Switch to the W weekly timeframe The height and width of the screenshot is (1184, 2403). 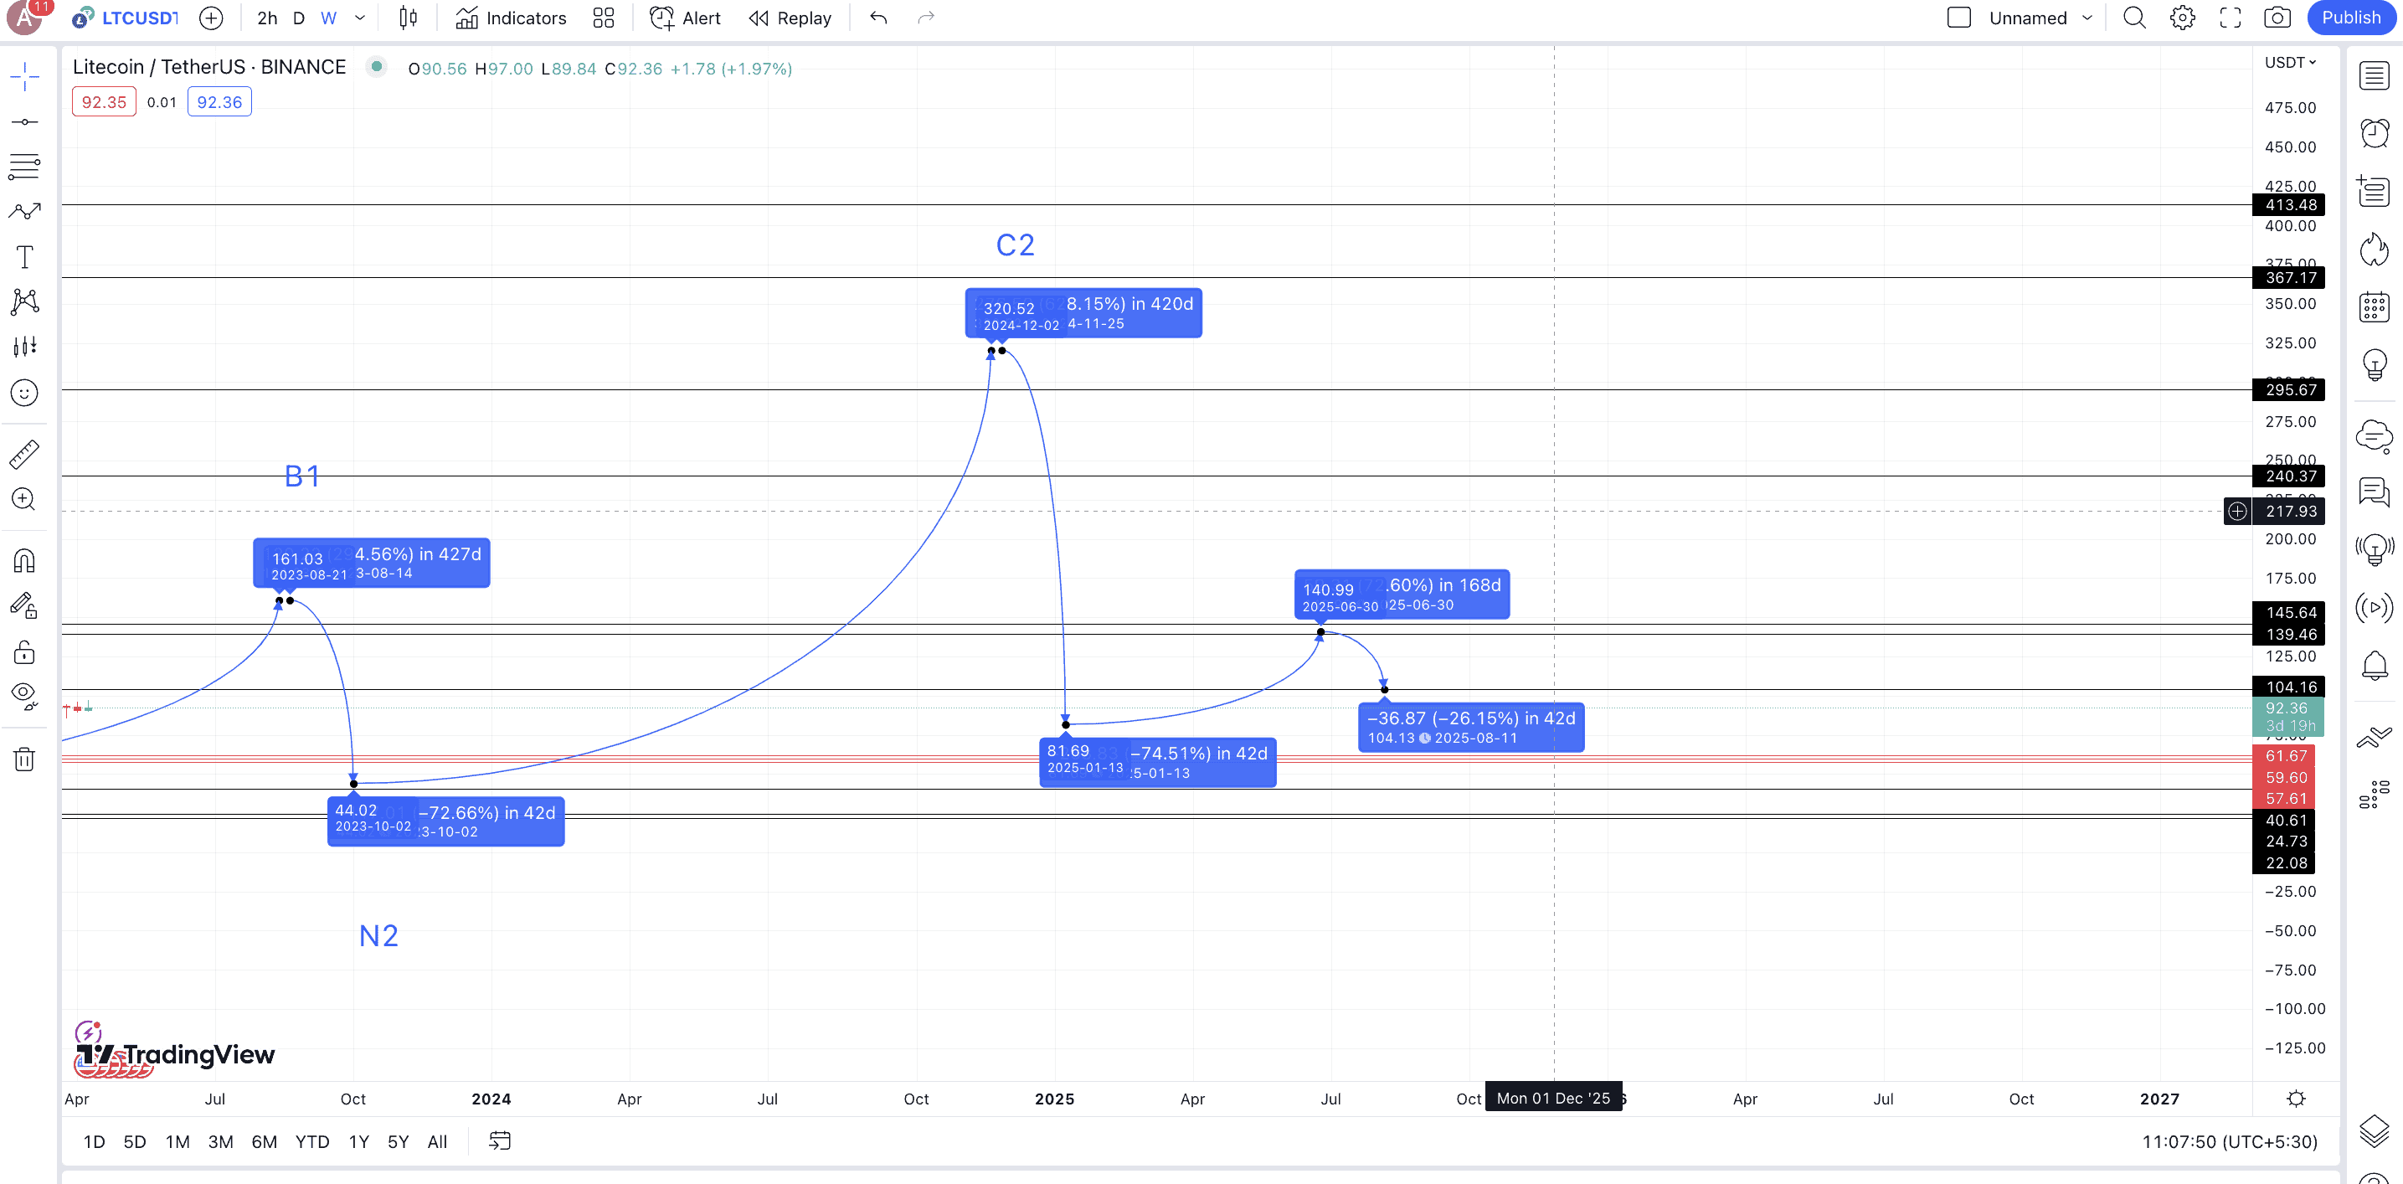(328, 18)
